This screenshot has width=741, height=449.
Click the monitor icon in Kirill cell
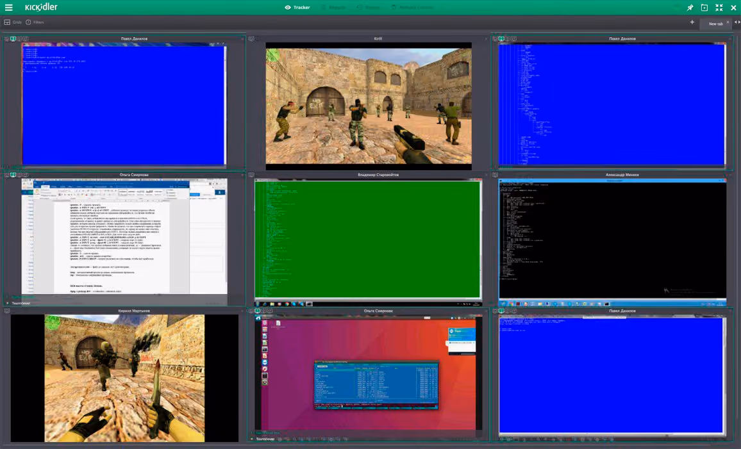[x=251, y=38]
